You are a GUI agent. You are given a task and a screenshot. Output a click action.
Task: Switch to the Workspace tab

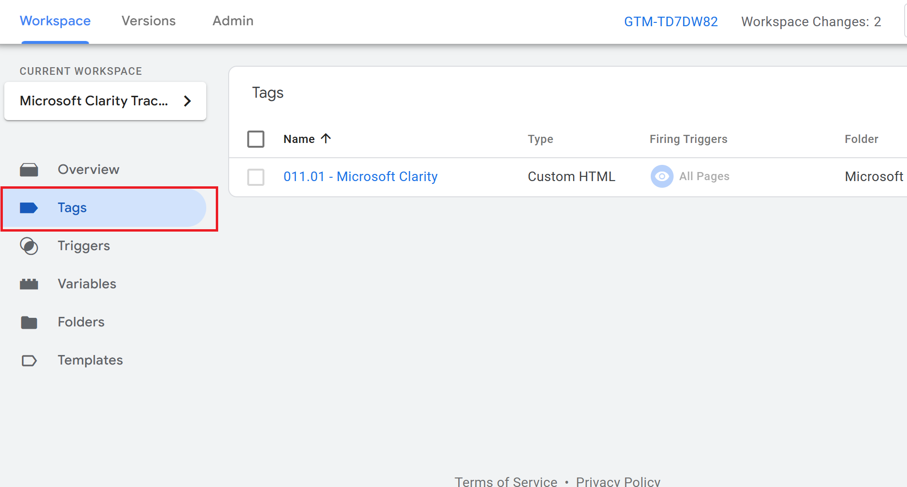point(55,21)
